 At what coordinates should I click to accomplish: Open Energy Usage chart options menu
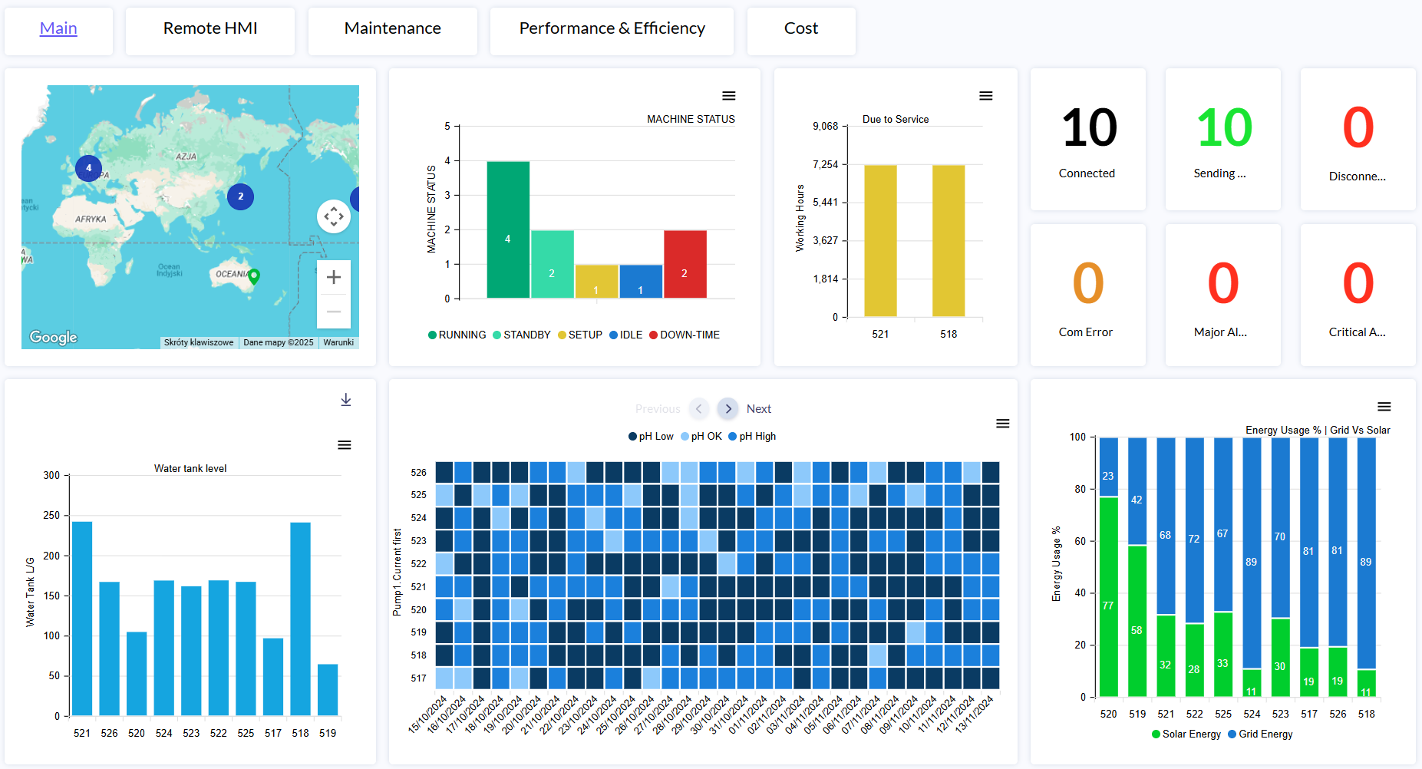click(x=1384, y=407)
